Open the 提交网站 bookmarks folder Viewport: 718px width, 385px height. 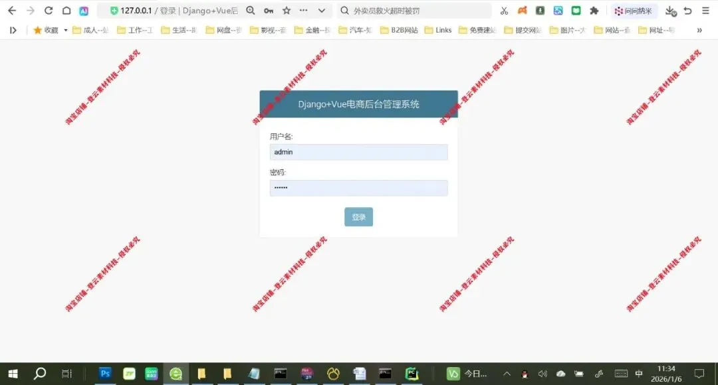523,30
